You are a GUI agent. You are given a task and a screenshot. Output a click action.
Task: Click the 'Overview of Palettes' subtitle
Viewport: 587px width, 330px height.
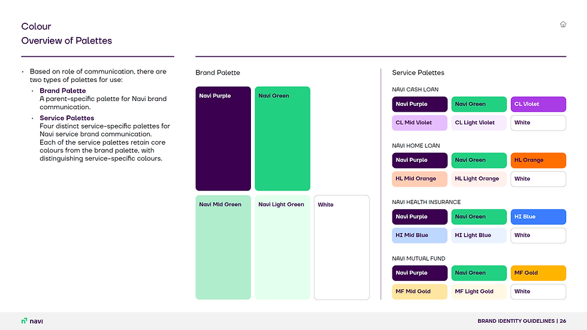[x=66, y=41]
